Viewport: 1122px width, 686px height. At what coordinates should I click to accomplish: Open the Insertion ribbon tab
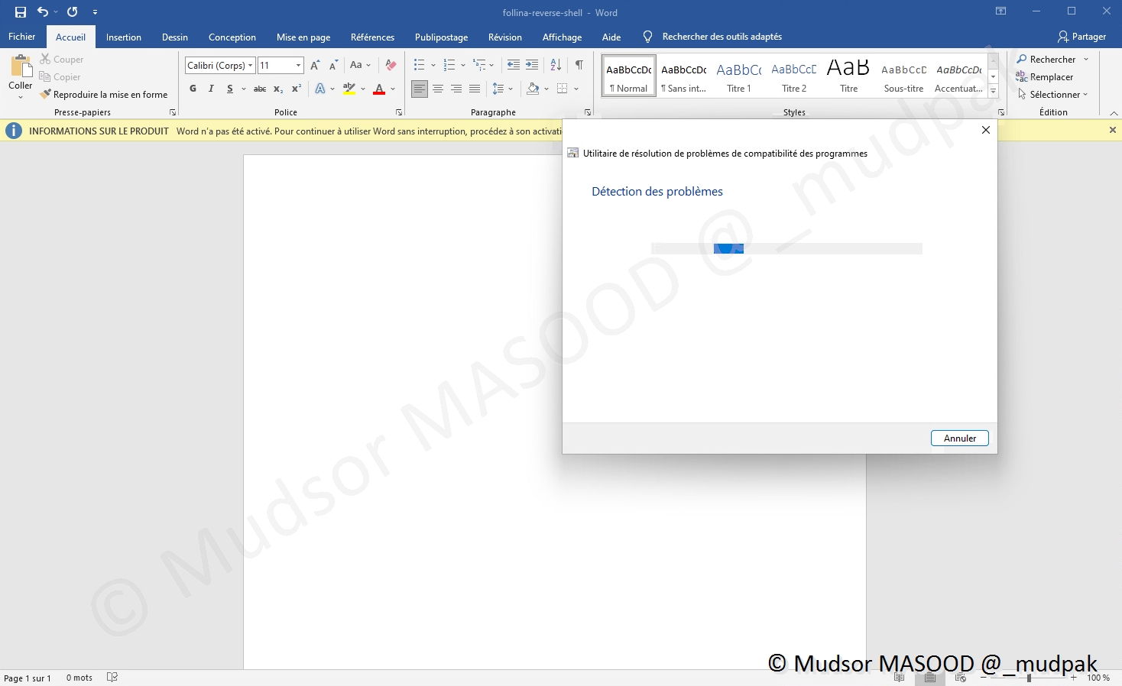[x=123, y=37]
